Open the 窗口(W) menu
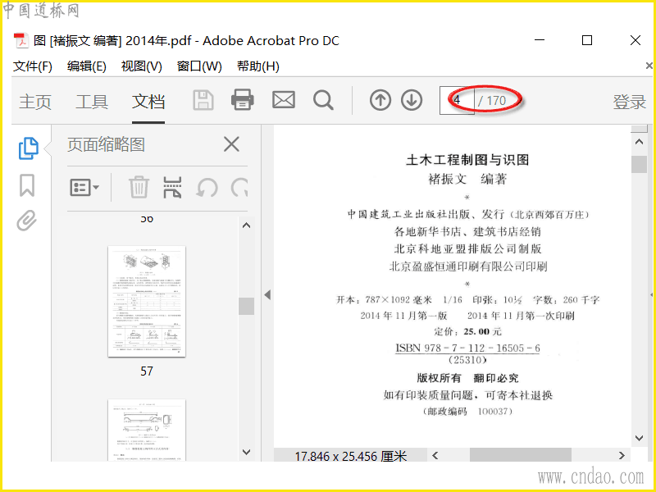 point(199,66)
